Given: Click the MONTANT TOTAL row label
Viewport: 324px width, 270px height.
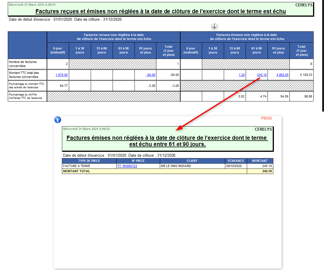Looking at the screenshot, I should coord(77,171).
